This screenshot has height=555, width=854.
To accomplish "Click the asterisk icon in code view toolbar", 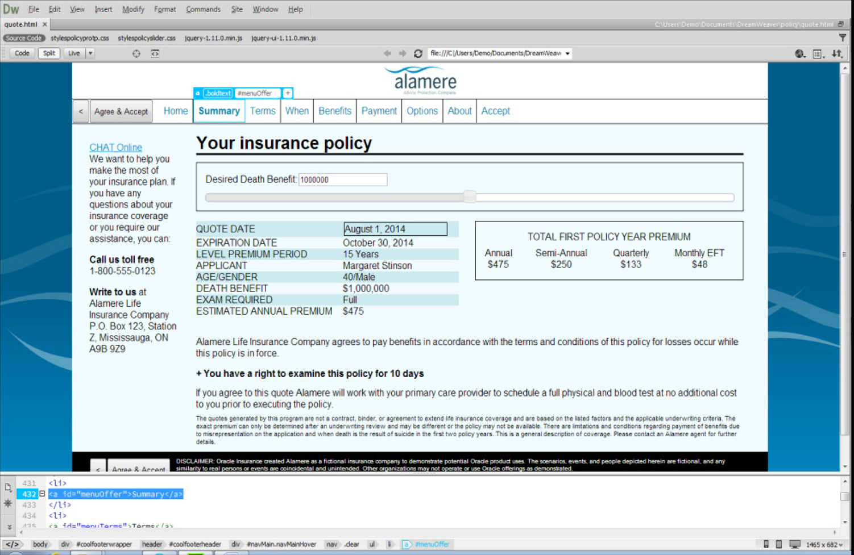I will (8, 503).
